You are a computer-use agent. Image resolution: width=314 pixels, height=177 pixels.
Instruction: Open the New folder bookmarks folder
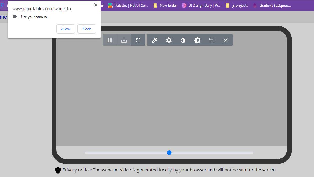(x=165, y=6)
